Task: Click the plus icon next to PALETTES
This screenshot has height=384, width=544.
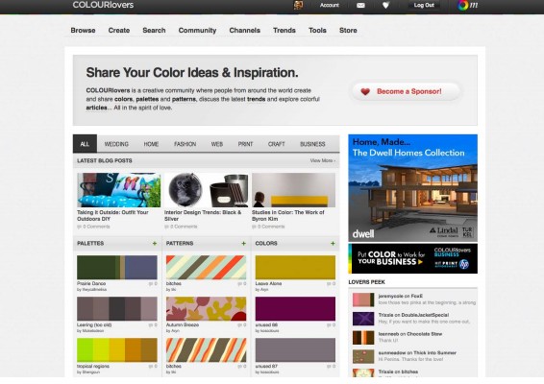Action: [x=155, y=243]
